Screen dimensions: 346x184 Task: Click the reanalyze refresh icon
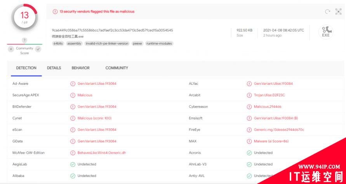[x=328, y=12]
